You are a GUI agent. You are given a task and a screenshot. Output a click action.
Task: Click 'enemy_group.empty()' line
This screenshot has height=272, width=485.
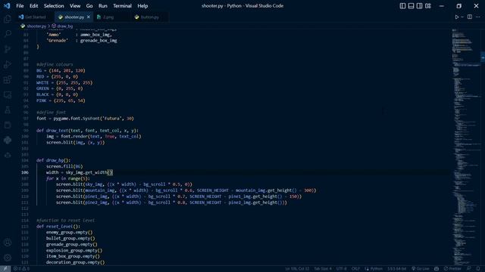point(69,232)
